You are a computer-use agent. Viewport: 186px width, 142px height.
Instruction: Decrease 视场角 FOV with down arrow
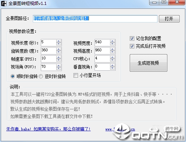(59, 68)
